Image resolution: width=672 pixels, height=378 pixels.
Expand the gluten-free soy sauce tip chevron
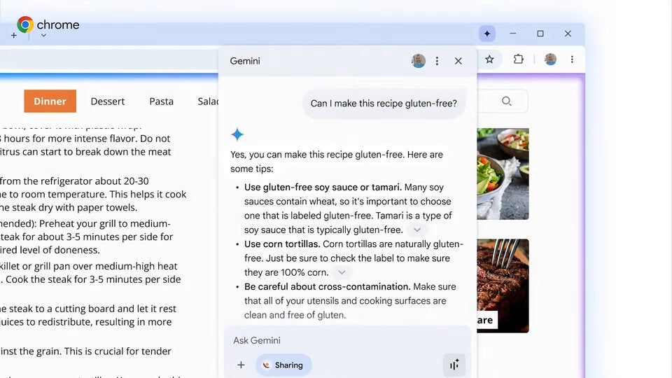(x=417, y=230)
